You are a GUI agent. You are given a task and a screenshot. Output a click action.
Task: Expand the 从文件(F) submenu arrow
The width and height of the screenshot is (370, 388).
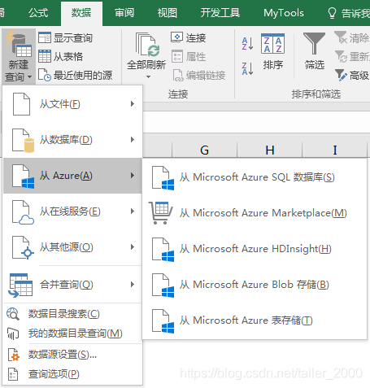133,104
